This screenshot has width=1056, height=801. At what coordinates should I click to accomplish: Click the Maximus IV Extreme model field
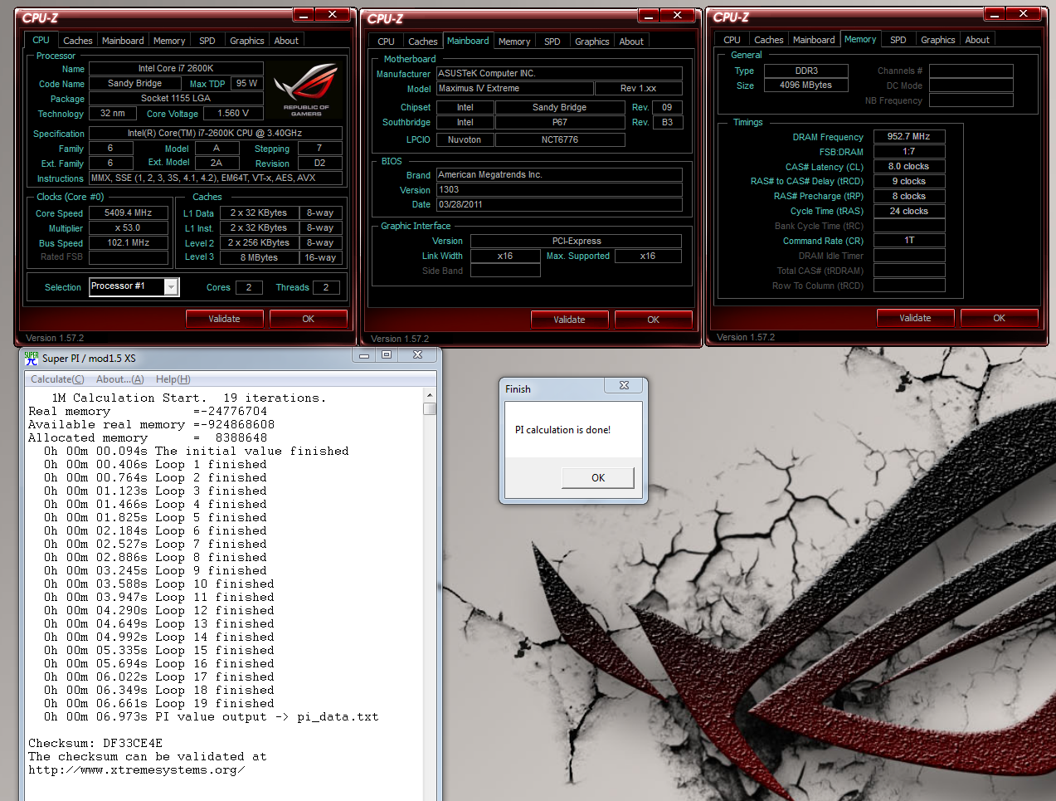[x=515, y=89]
